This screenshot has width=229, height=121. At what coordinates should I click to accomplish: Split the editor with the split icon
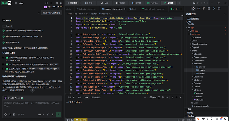click(x=177, y=9)
